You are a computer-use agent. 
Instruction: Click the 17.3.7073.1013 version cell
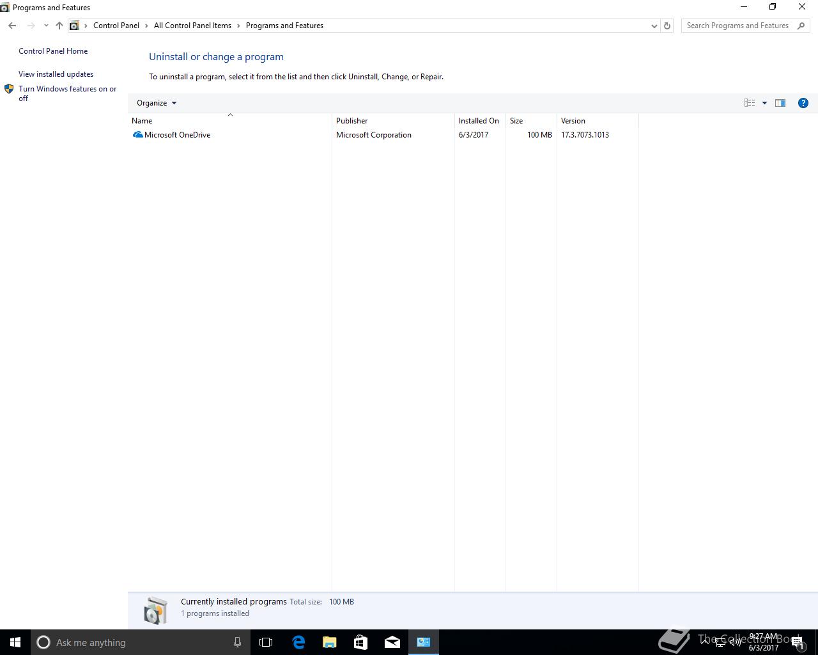point(585,135)
